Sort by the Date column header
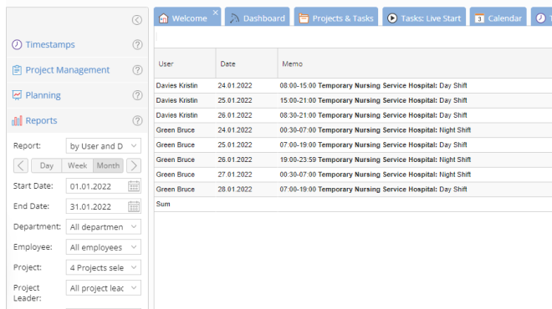The width and height of the screenshot is (552, 309). [247, 63]
